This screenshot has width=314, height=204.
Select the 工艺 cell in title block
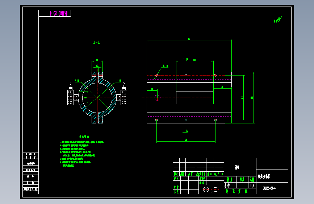[176, 192]
